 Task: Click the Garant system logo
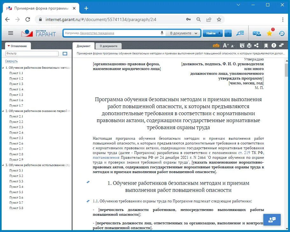(39, 33)
